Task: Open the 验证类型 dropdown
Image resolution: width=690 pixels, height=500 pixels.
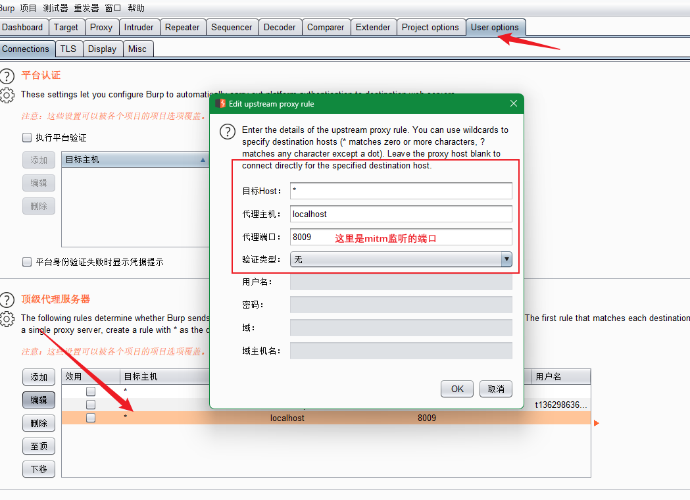Action: pyautogui.click(x=401, y=259)
